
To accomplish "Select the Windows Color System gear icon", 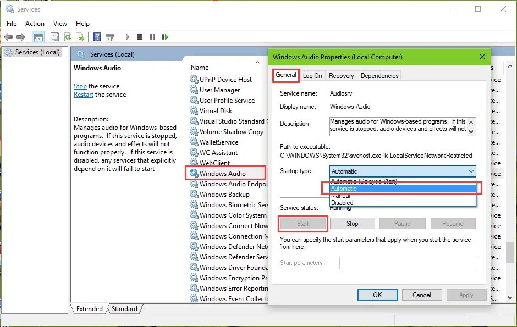I will [194, 215].
